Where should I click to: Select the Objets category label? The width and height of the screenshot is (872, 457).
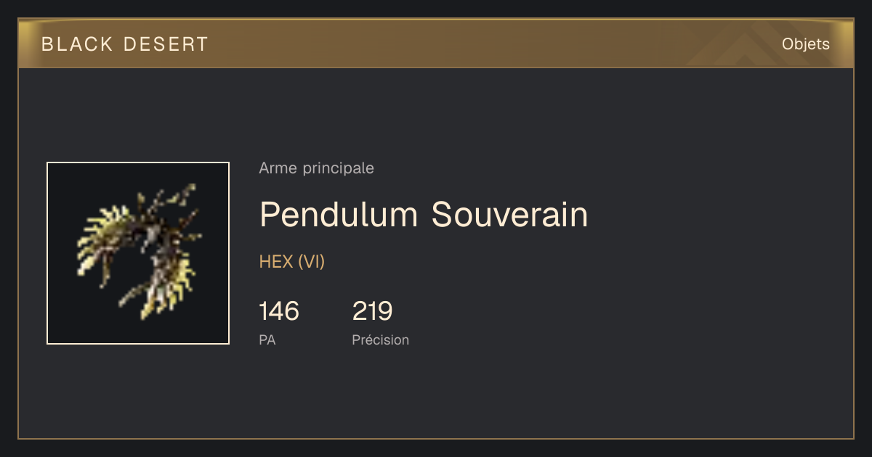coord(805,44)
